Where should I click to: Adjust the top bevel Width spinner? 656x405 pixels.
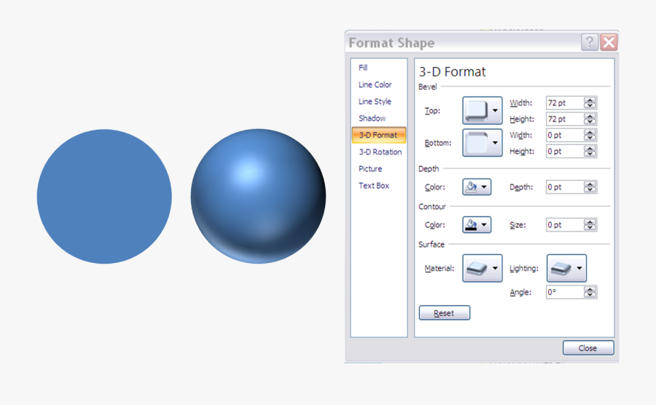coord(590,103)
